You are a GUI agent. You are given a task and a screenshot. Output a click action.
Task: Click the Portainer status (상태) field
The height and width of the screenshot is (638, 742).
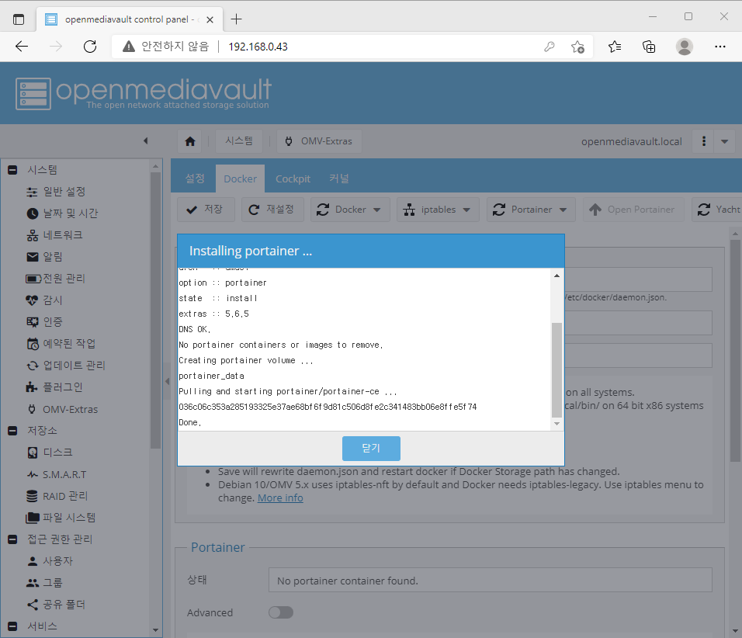[491, 581]
